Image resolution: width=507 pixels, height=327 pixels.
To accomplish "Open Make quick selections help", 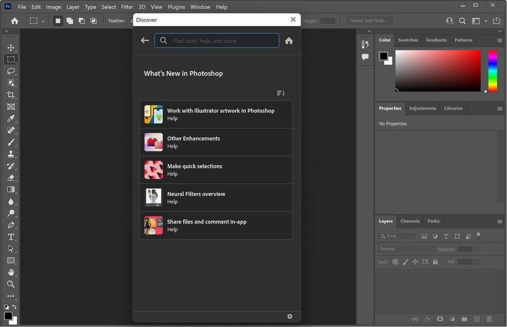I will tap(216, 170).
